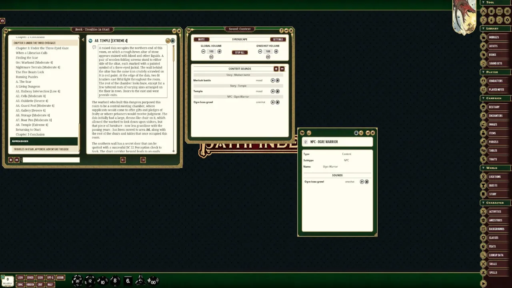Open the Characters list icon
Image resolution: width=512 pixels, height=288 pixels.
[x=484, y=81]
